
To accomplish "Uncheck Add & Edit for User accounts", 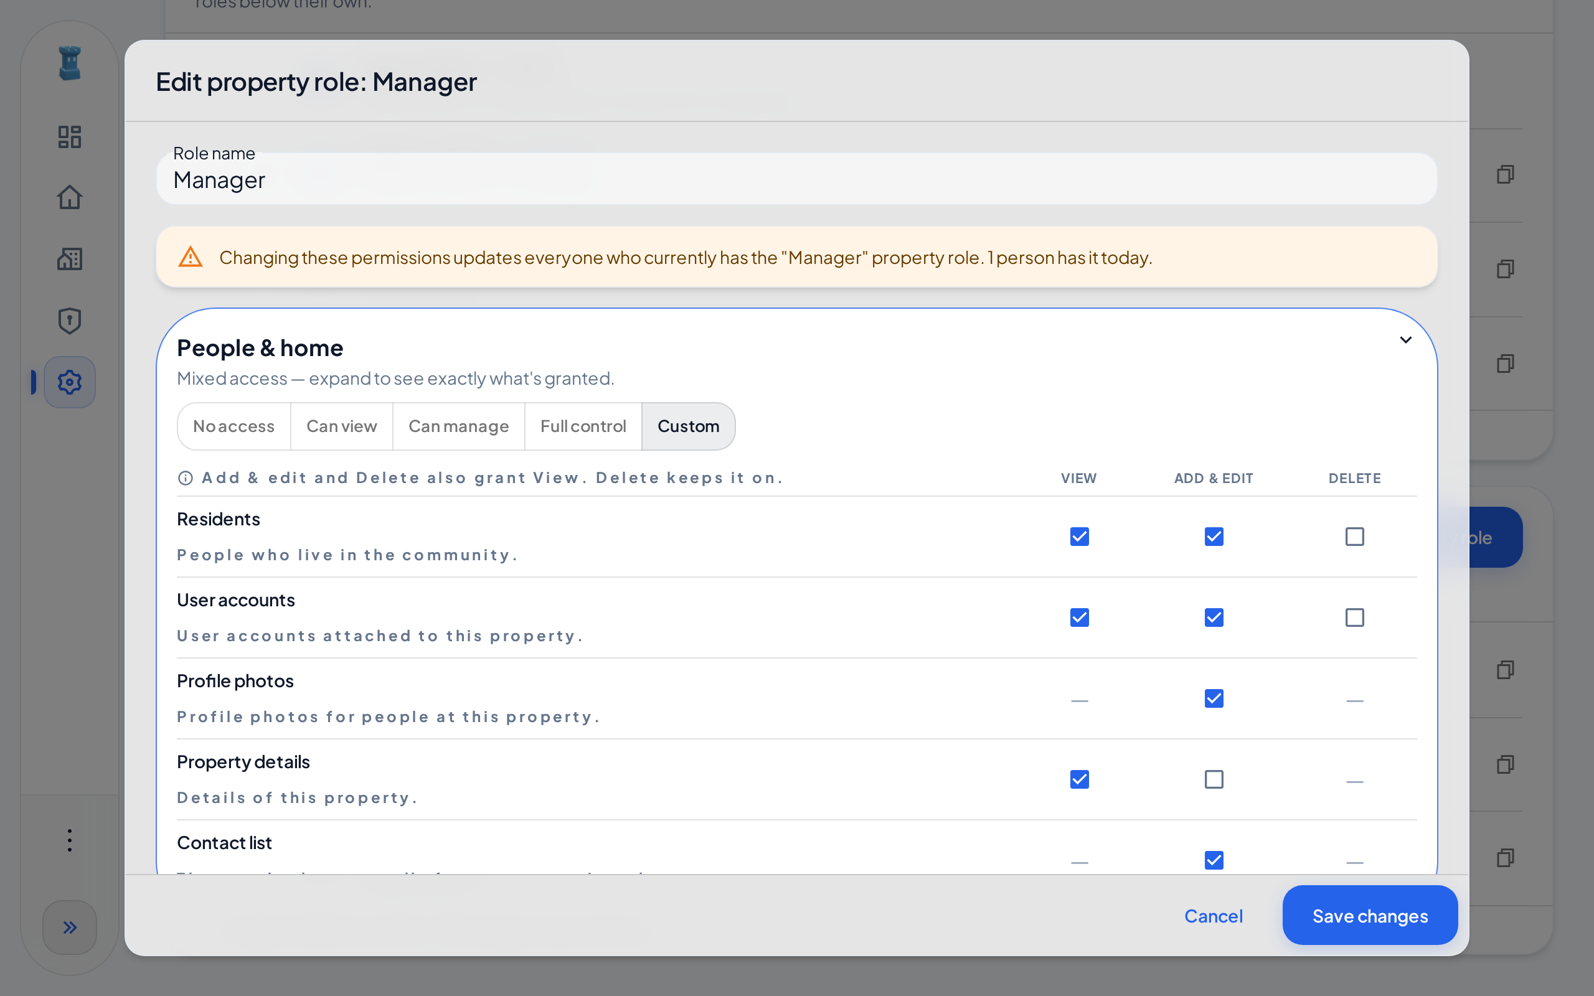I will tap(1214, 618).
